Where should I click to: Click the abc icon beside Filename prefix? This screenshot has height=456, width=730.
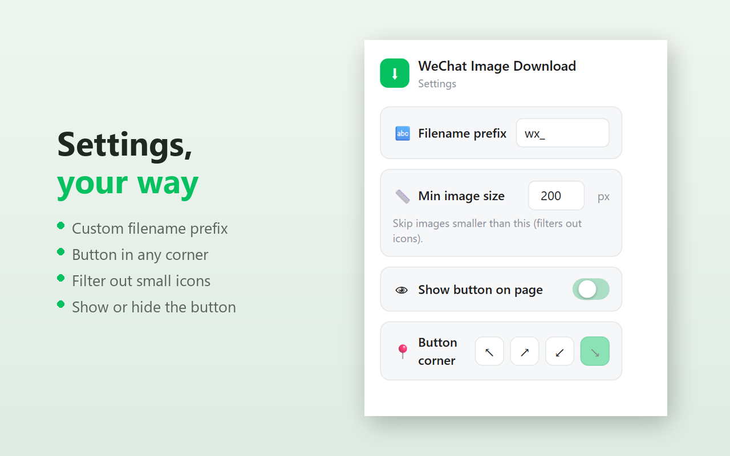[x=403, y=133]
